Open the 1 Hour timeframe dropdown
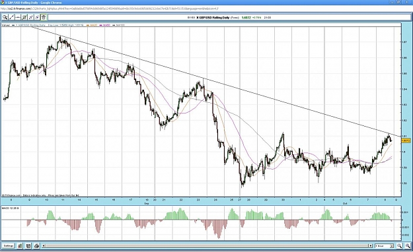 [x=384, y=246]
